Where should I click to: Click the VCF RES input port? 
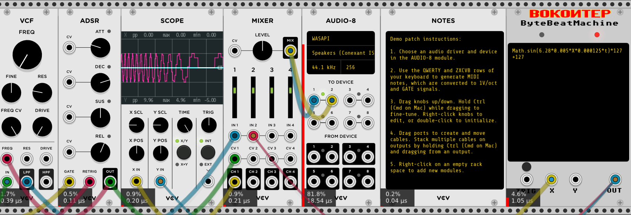[27, 159]
